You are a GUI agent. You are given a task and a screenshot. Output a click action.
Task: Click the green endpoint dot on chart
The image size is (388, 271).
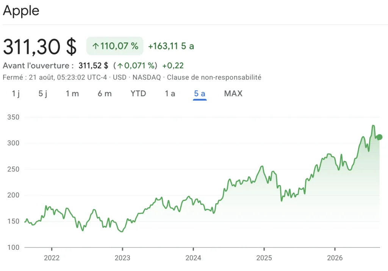tap(379, 137)
